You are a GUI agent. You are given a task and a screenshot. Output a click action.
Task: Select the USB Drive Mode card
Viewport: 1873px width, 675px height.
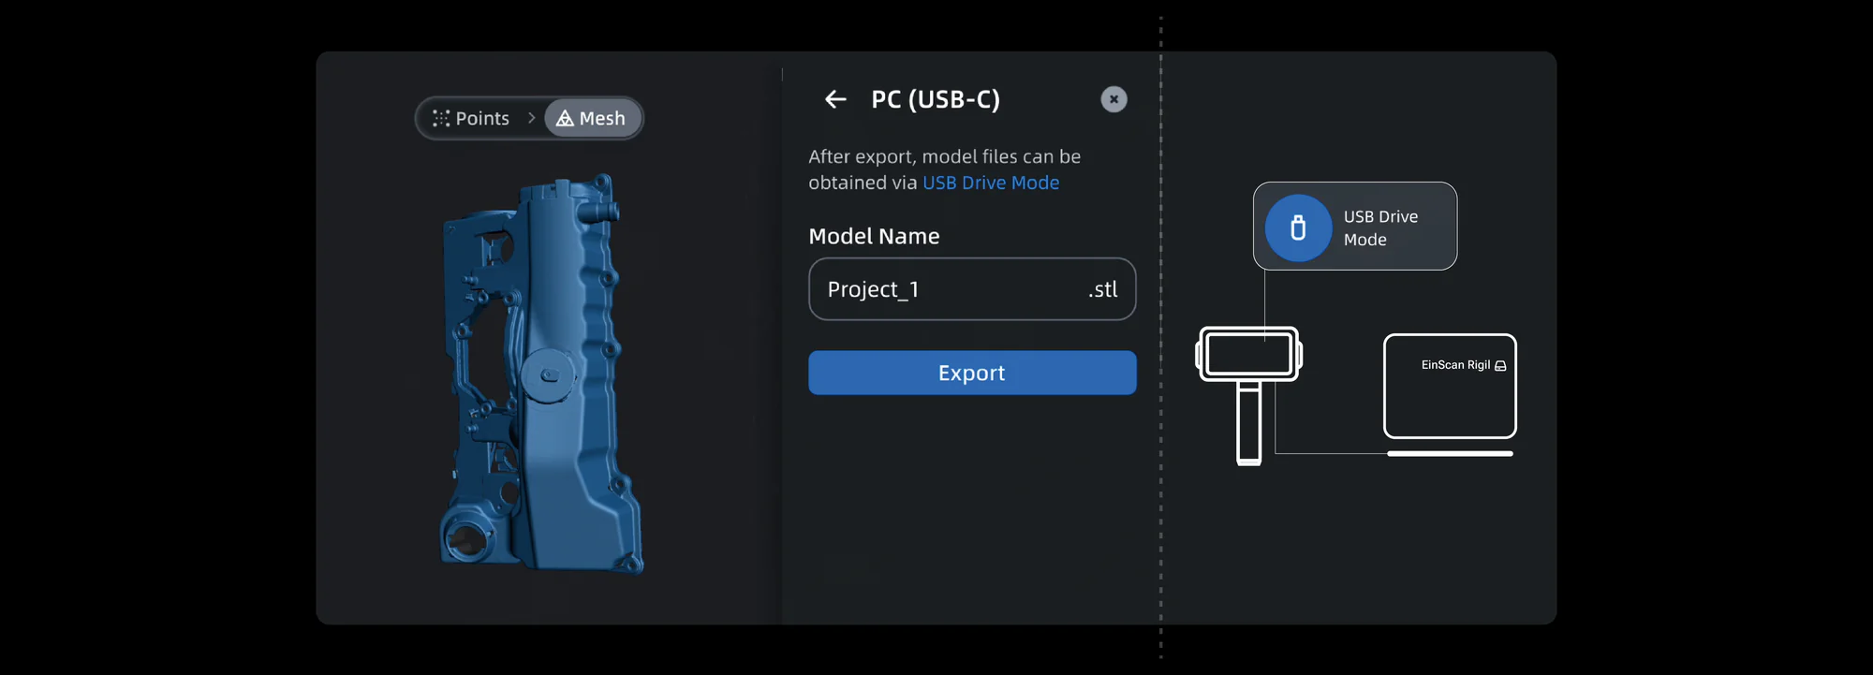1355,227
